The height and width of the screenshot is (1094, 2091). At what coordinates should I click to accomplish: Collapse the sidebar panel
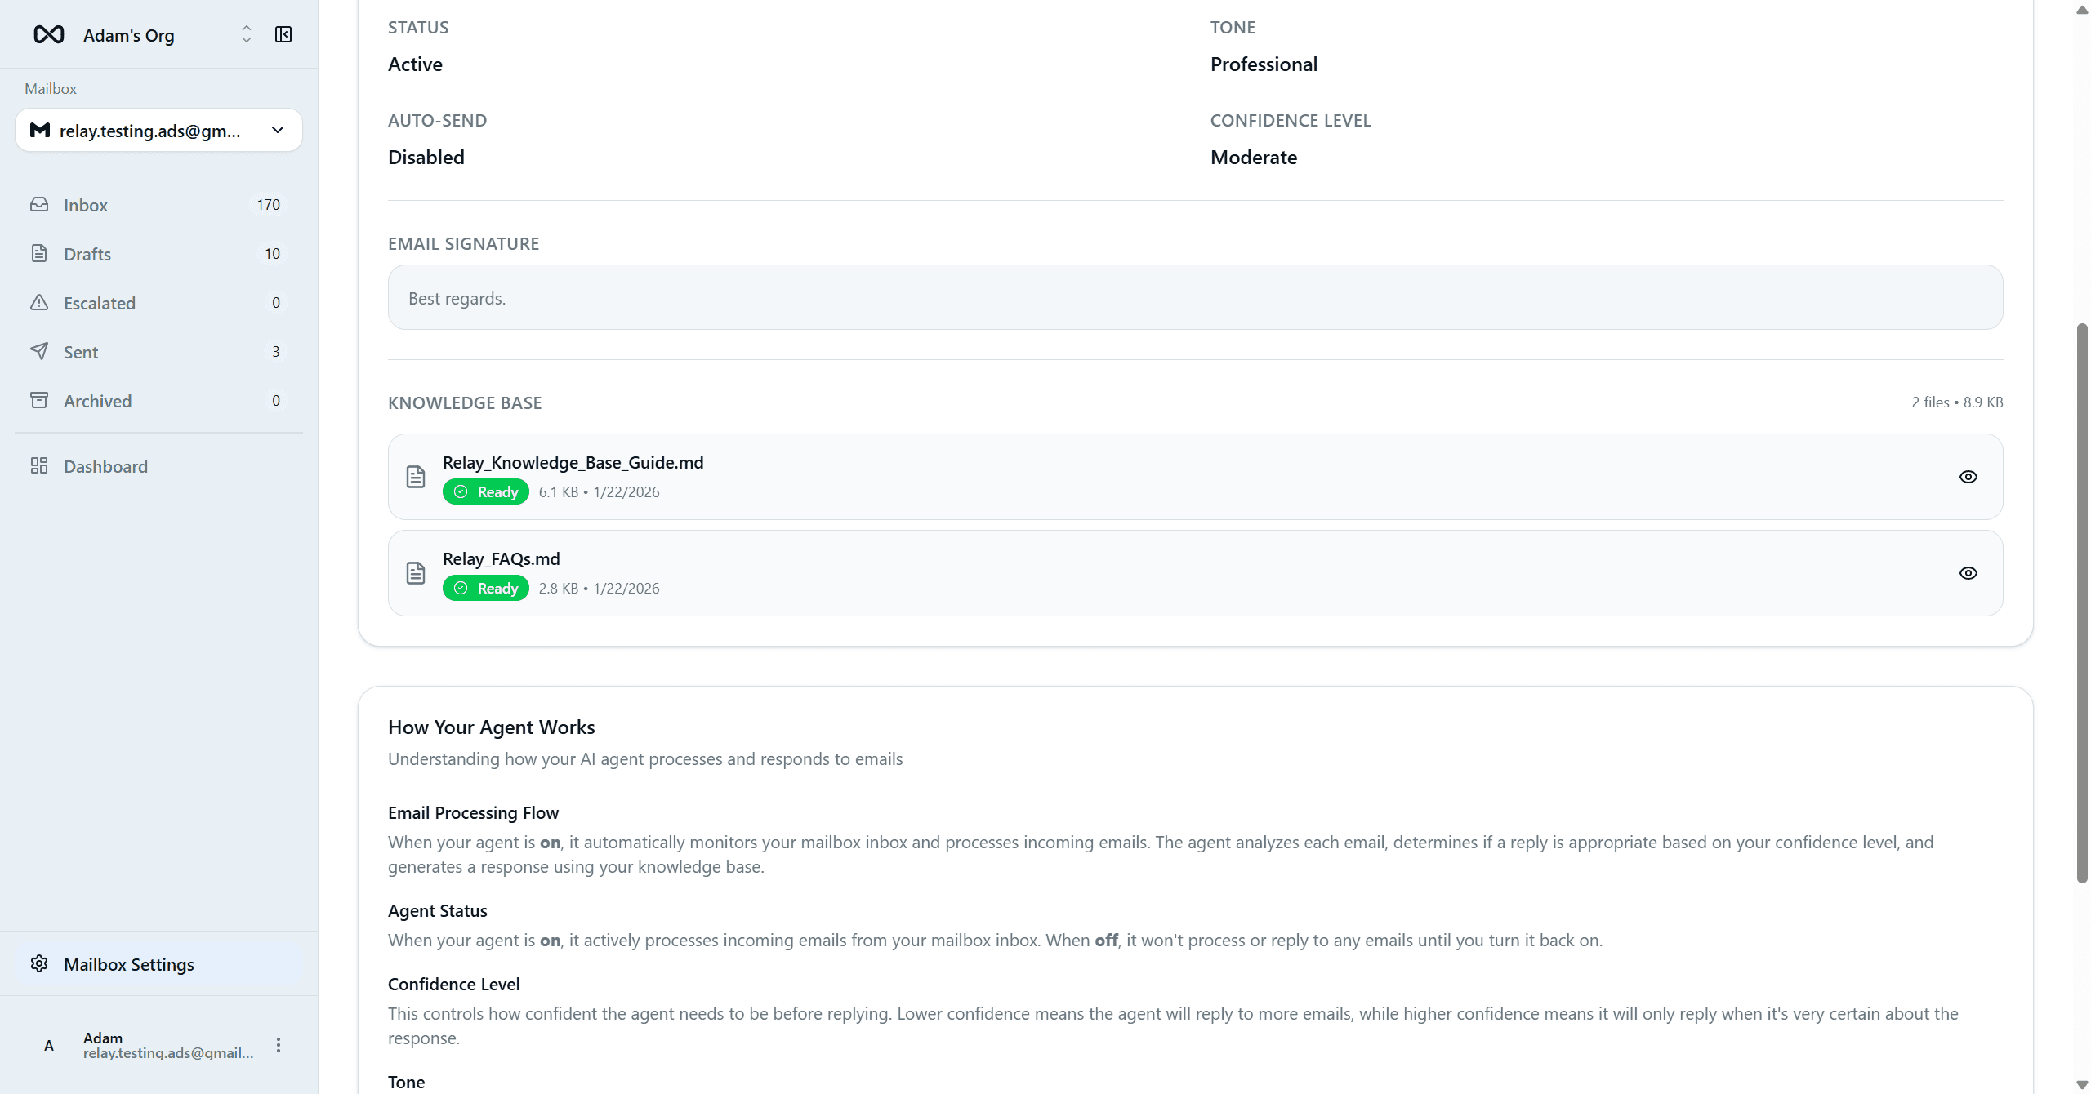(x=283, y=34)
